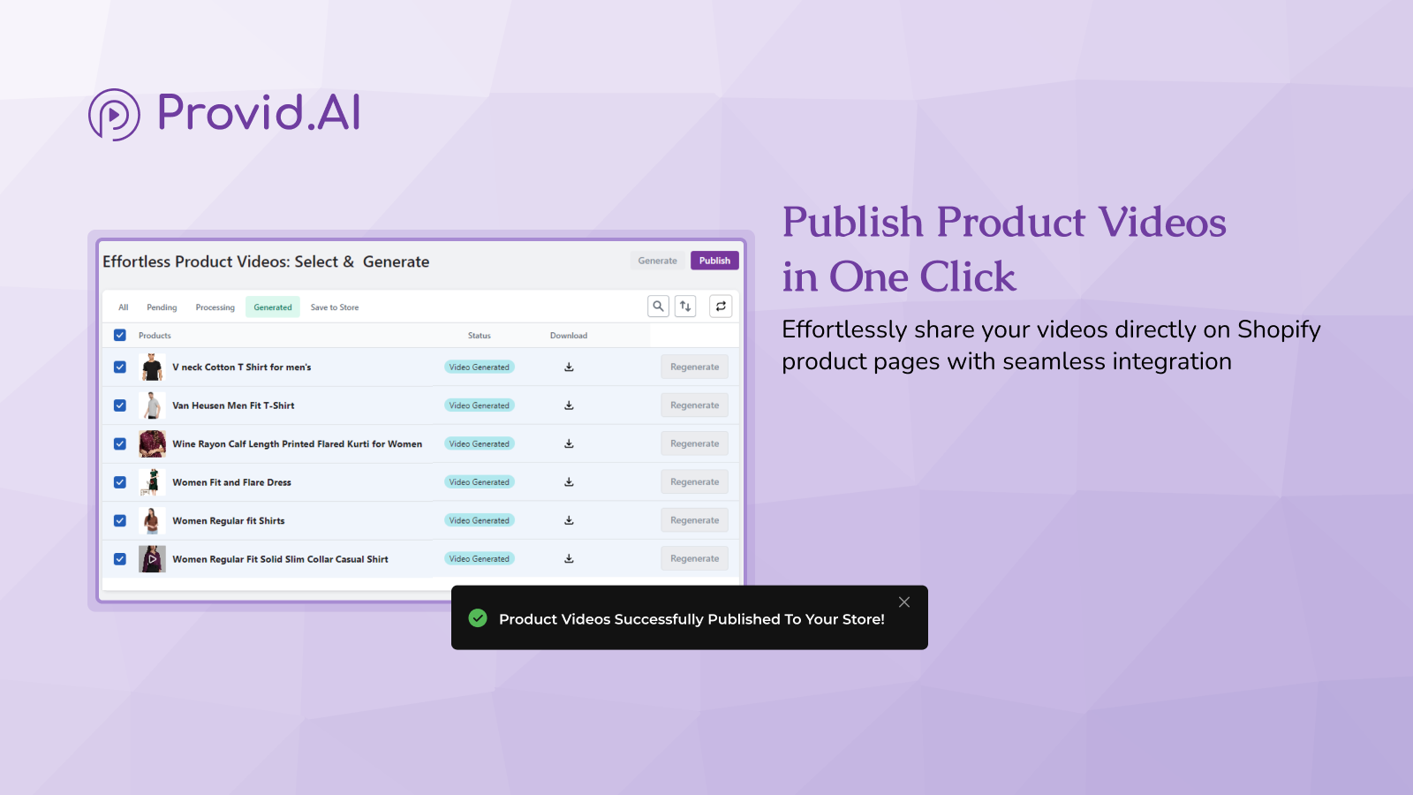Download video for Women Regular fit Shirts
Screen dimensions: 1413x795
(x=569, y=520)
